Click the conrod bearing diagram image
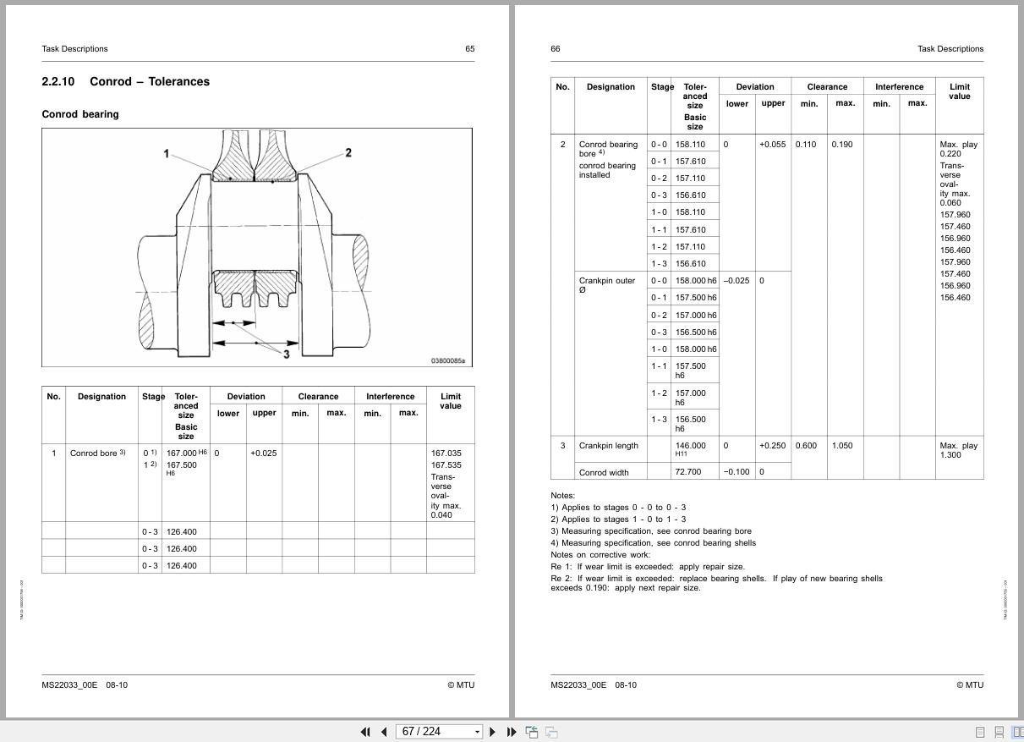 (257, 248)
